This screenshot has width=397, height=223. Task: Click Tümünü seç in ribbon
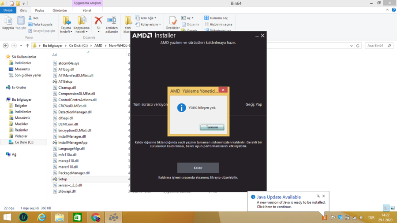pyautogui.click(x=216, y=18)
